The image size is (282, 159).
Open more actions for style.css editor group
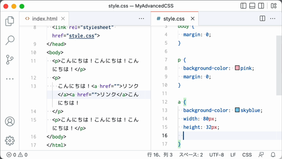pyautogui.click(x=273, y=19)
